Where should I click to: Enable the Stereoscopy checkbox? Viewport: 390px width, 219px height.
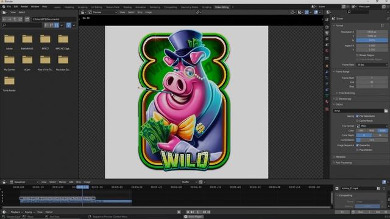(337, 99)
